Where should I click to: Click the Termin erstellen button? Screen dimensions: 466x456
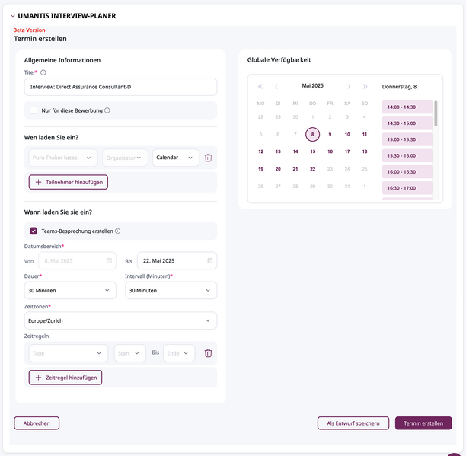423,423
